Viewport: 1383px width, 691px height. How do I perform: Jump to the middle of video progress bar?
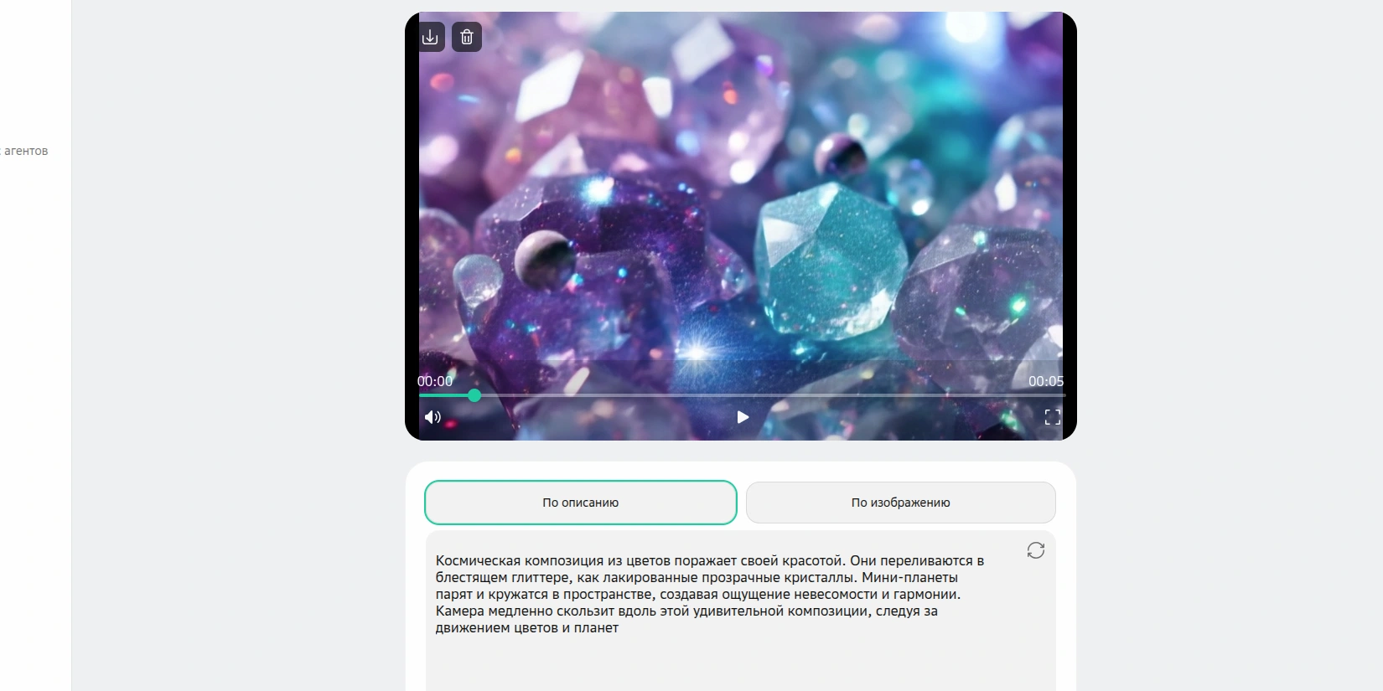click(742, 395)
